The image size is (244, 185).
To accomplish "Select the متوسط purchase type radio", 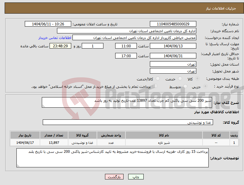I will click(x=185, y=86).
